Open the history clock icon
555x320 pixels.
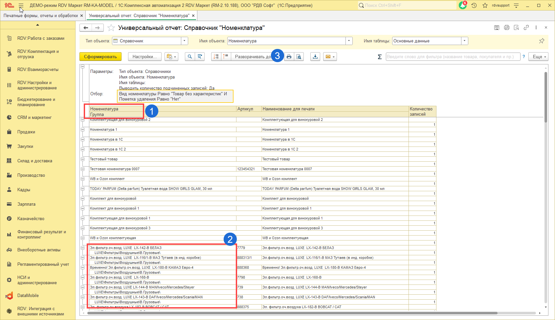(474, 6)
